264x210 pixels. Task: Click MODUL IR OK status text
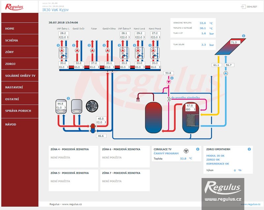(215, 156)
